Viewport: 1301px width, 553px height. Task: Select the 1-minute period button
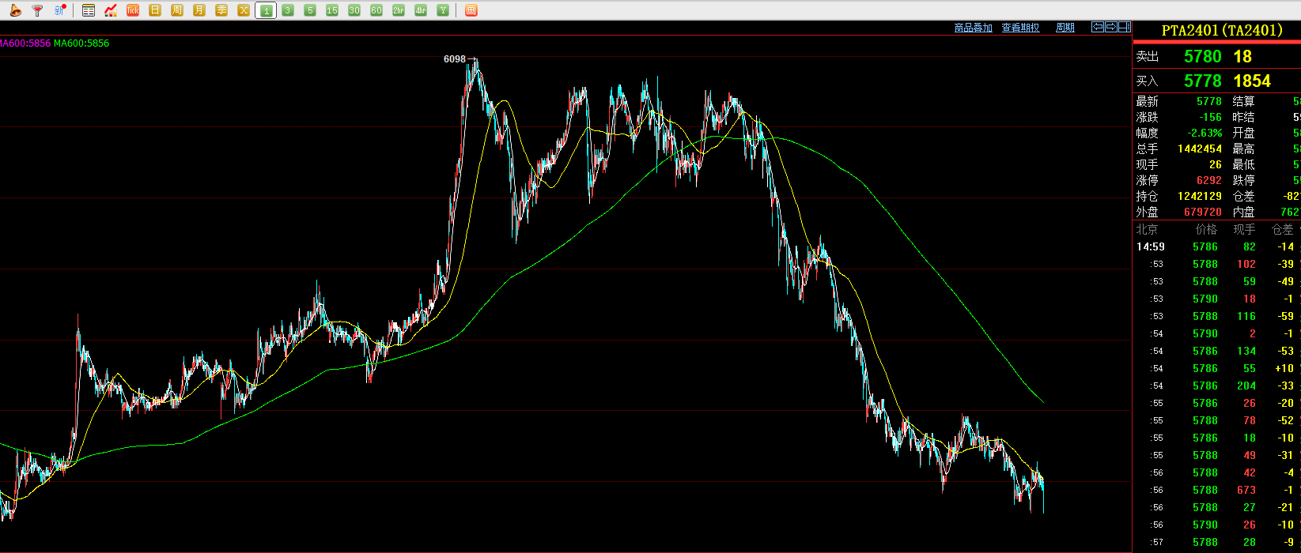[x=266, y=10]
